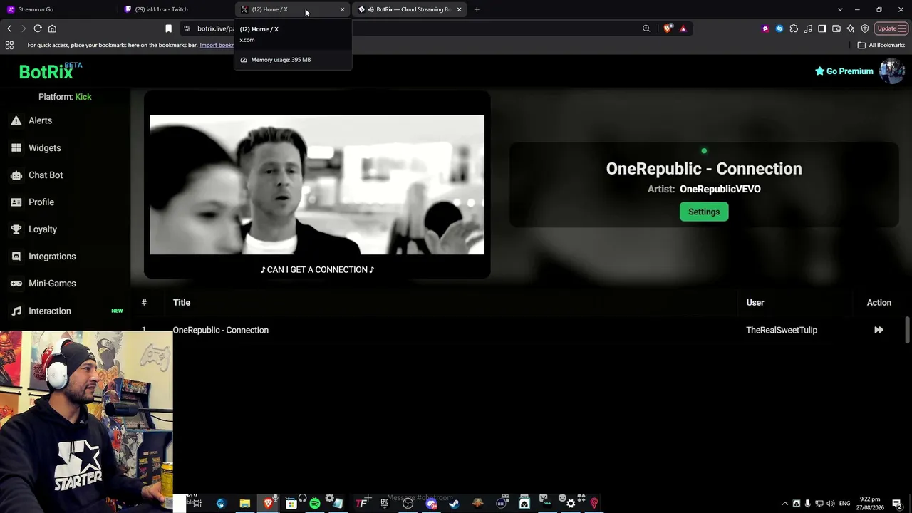The width and height of the screenshot is (912, 513).
Task: Open the media control music-note icon
Action: (808, 28)
